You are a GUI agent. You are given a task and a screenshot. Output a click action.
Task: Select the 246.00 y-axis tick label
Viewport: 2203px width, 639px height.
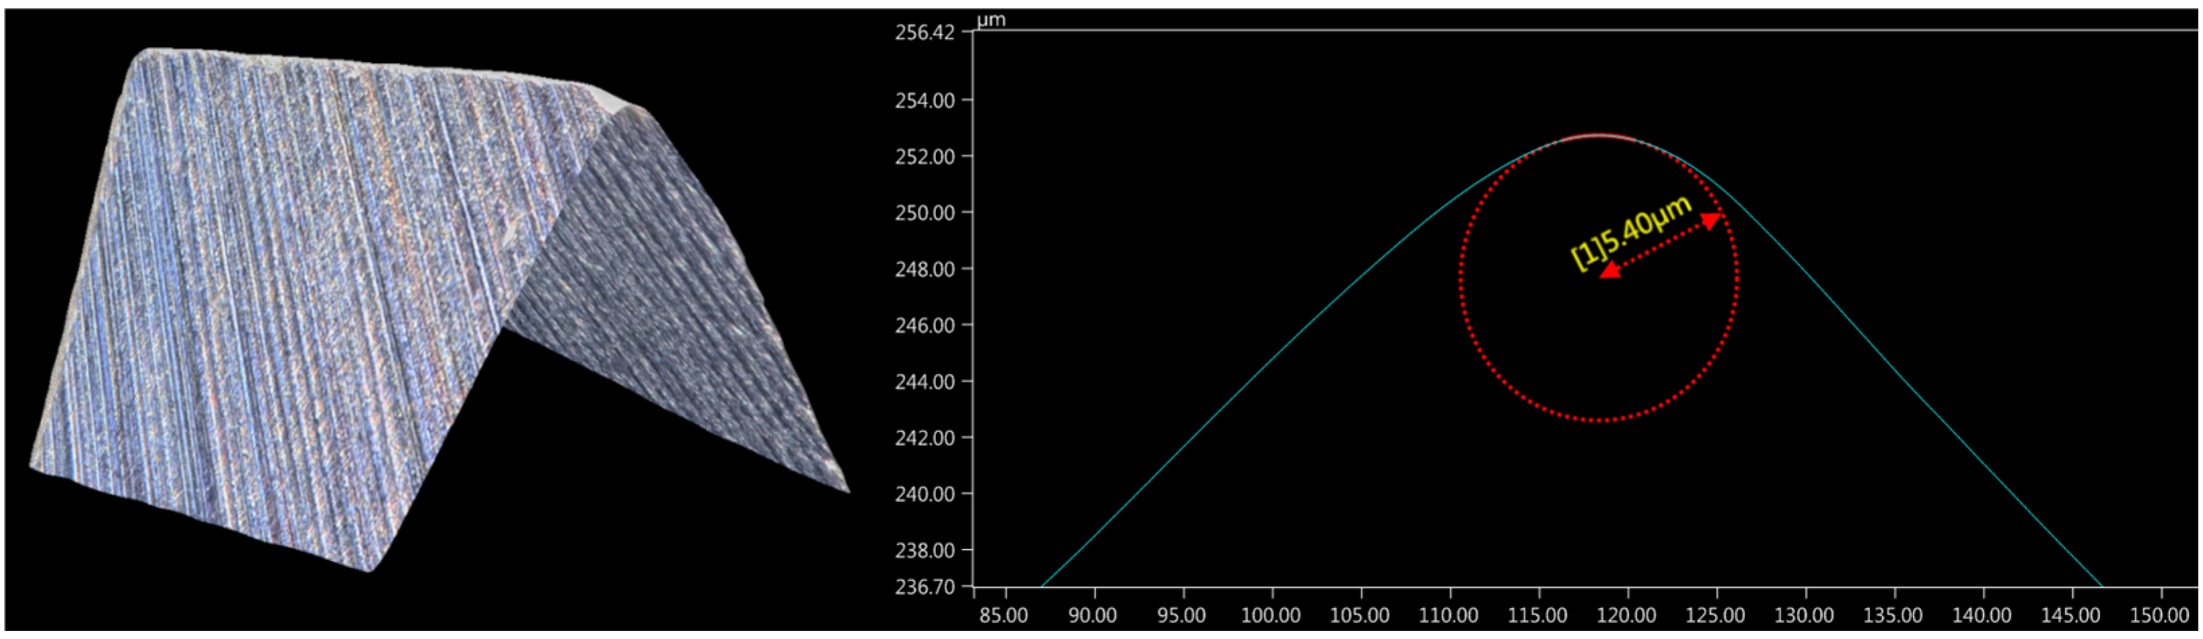click(924, 325)
